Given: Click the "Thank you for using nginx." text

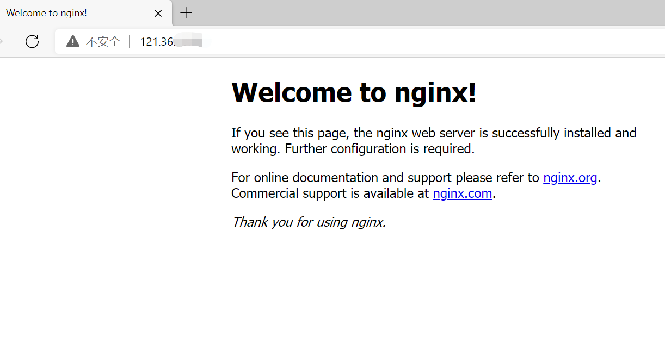Looking at the screenshot, I should tap(309, 222).
